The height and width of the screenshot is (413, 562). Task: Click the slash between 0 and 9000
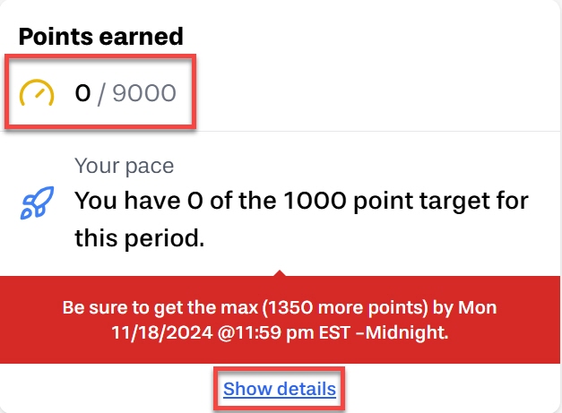[101, 94]
